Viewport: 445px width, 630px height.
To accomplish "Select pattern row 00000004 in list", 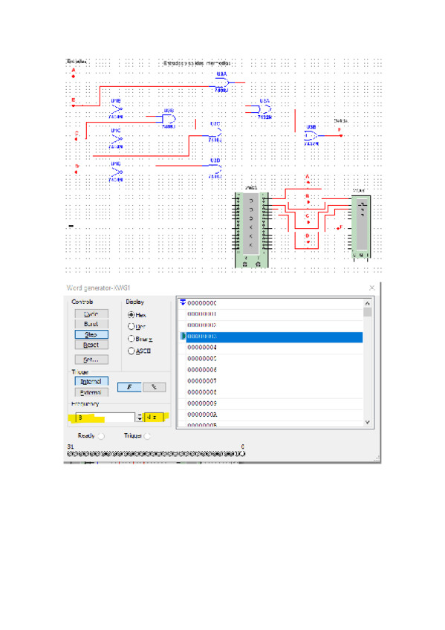I will 274,348.
